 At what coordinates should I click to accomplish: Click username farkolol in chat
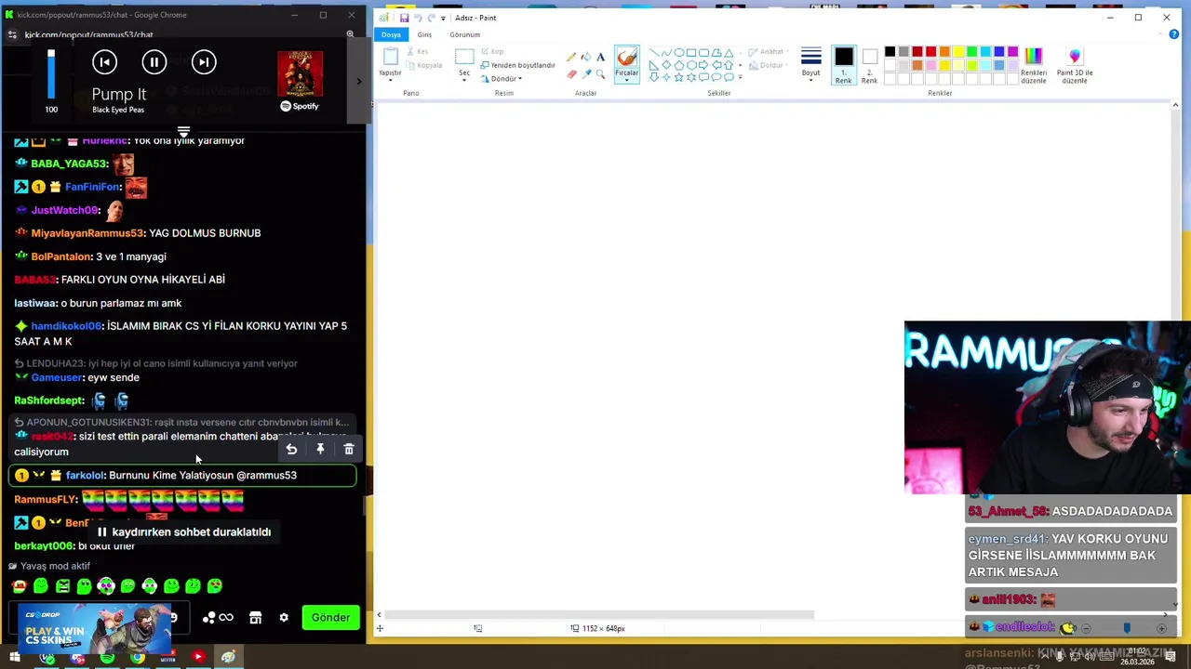(85, 476)
